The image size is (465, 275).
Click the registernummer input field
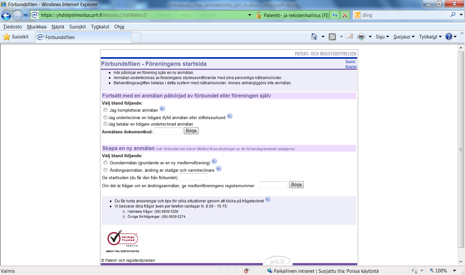(273, 185)
